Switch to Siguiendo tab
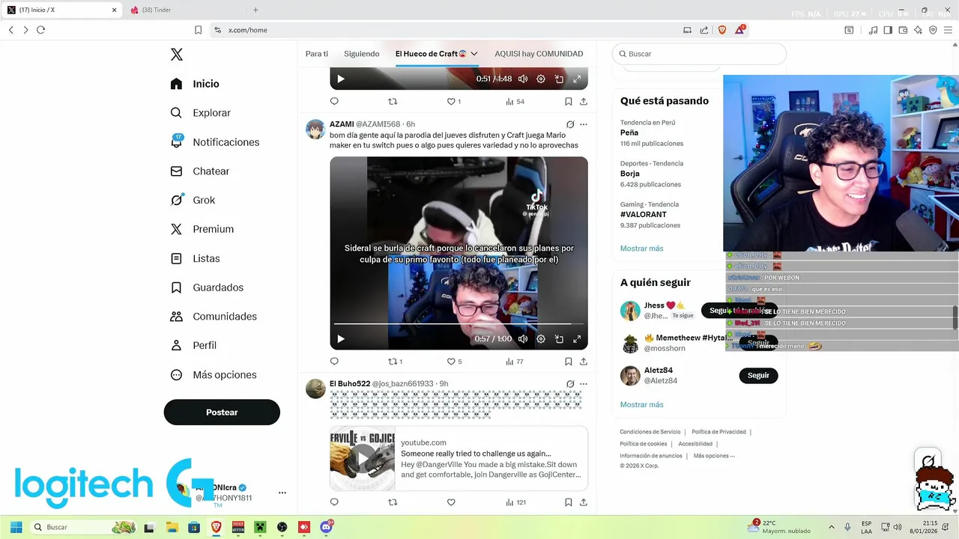959x539 pixels. 362,54
